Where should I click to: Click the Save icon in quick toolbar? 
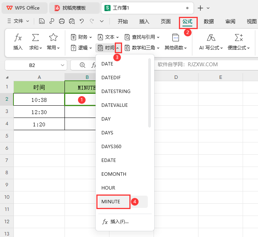(41, 21)
